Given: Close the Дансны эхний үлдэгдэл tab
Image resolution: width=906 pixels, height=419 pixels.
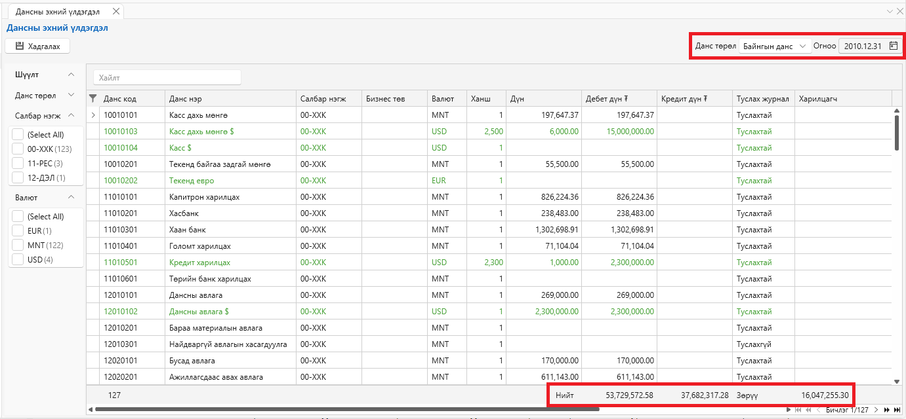Looking at the screenshot, I should click(x=116, y=11).
